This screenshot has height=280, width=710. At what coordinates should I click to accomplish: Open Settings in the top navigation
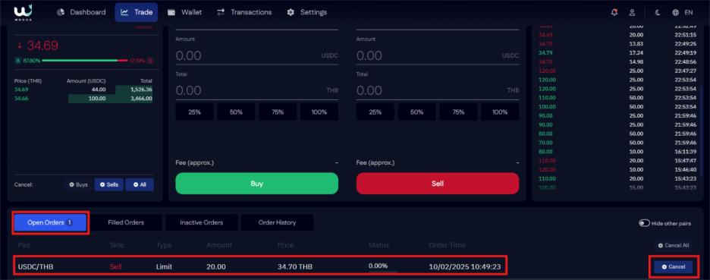click(306, 12)
